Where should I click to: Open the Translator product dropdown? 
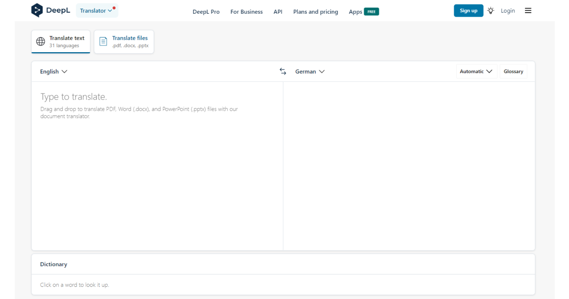[97, 10]
